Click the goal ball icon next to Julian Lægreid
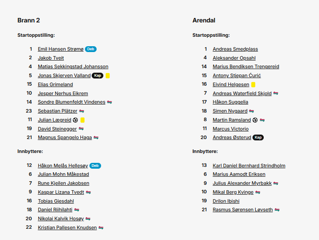The width and height of the screenshot is (319, 240). [75, 120]
